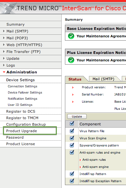Click Plus License green check icon
The width and height of the screenshot is (126, 188).
[x=71, y=60]
